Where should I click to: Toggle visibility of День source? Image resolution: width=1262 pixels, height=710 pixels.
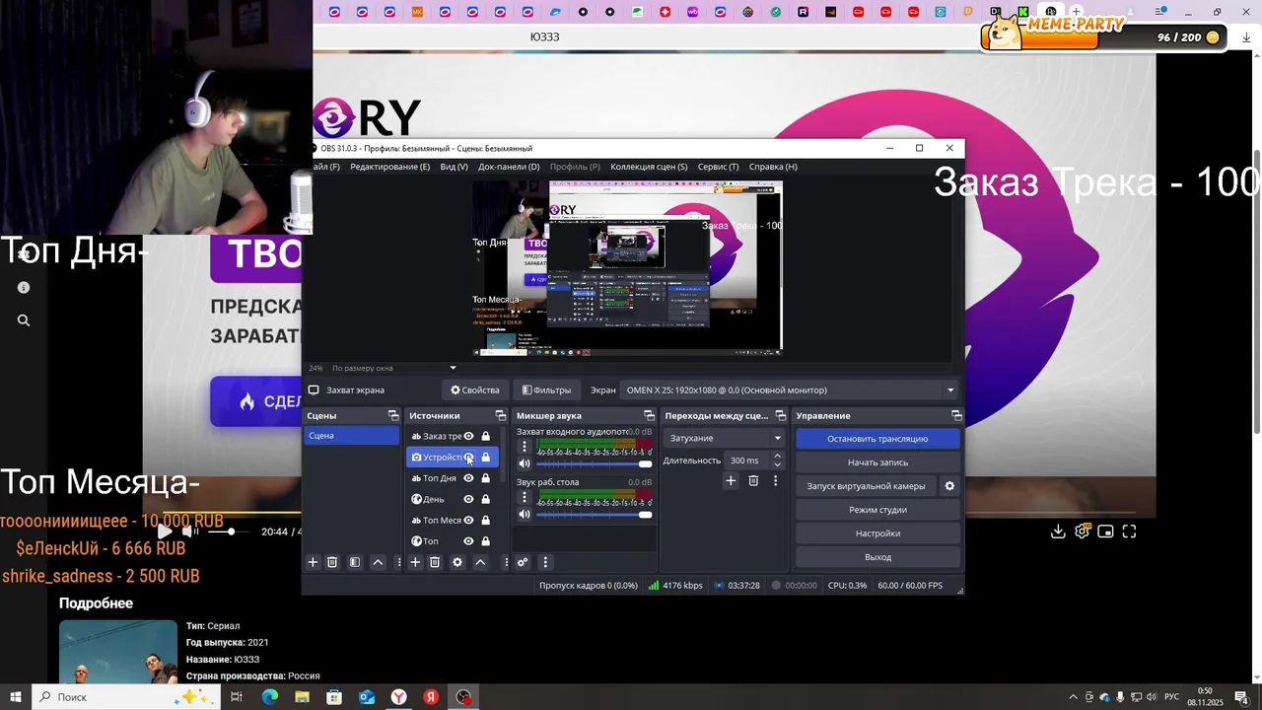pyautogui.click(x=468, y=499)
